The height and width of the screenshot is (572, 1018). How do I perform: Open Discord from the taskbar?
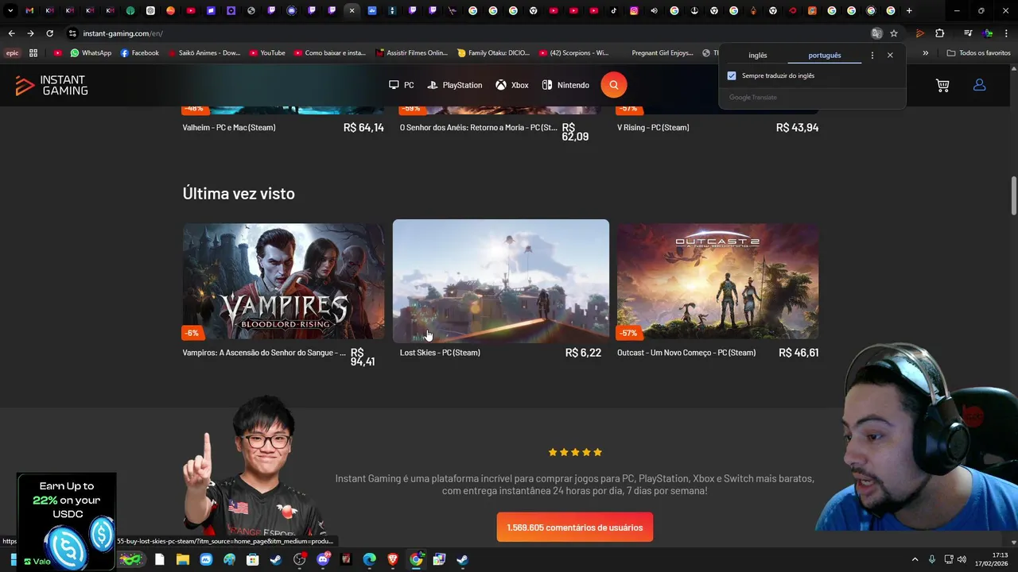(323, 559)
